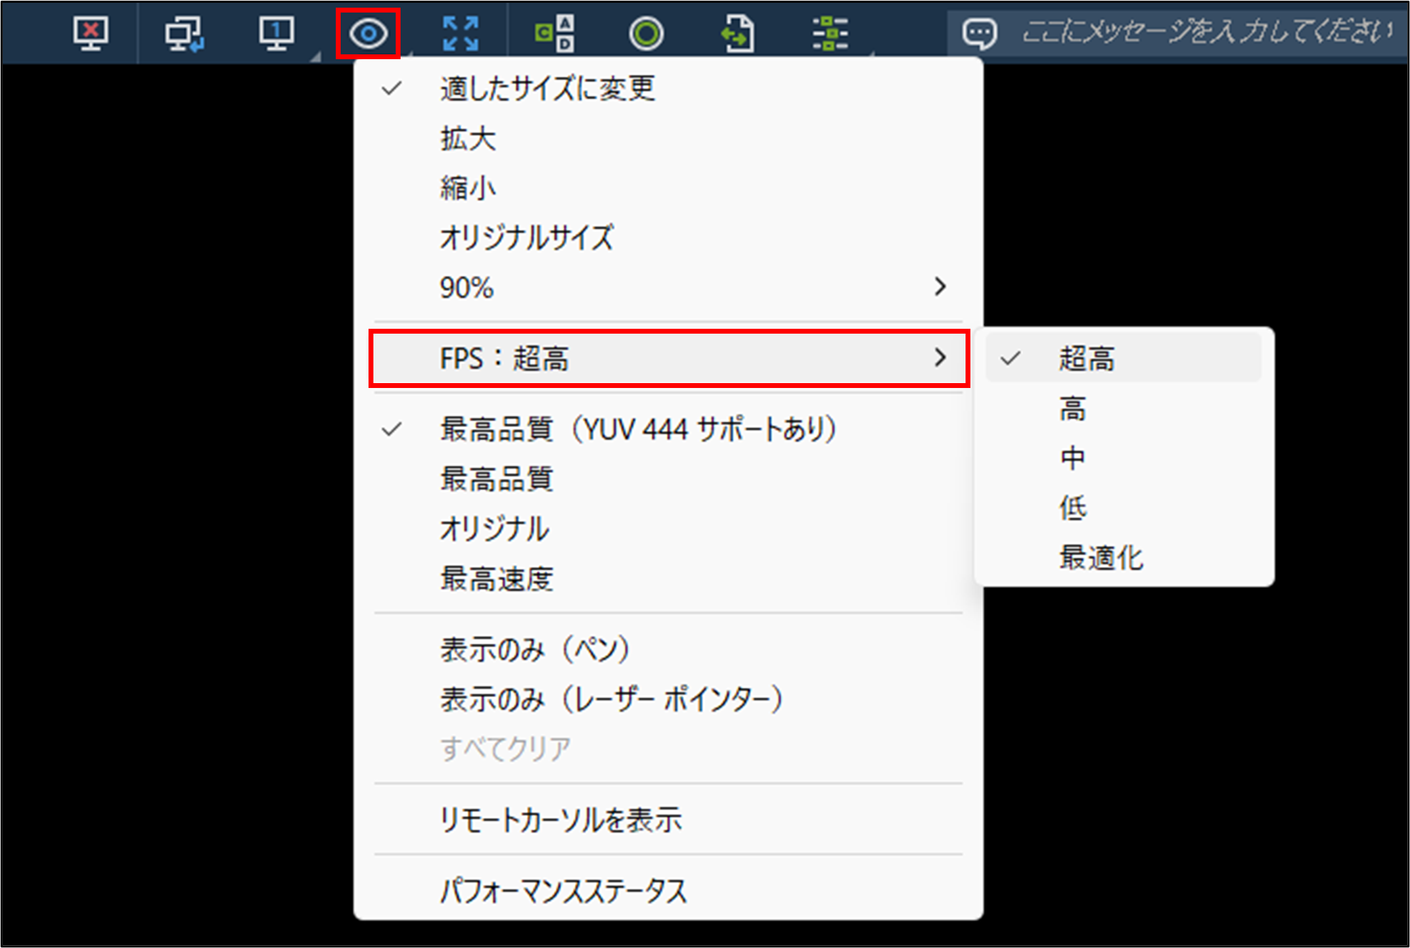The image size is (1410, 948).
Task: Open the switch monitor tool
Action: click(185, 33)
